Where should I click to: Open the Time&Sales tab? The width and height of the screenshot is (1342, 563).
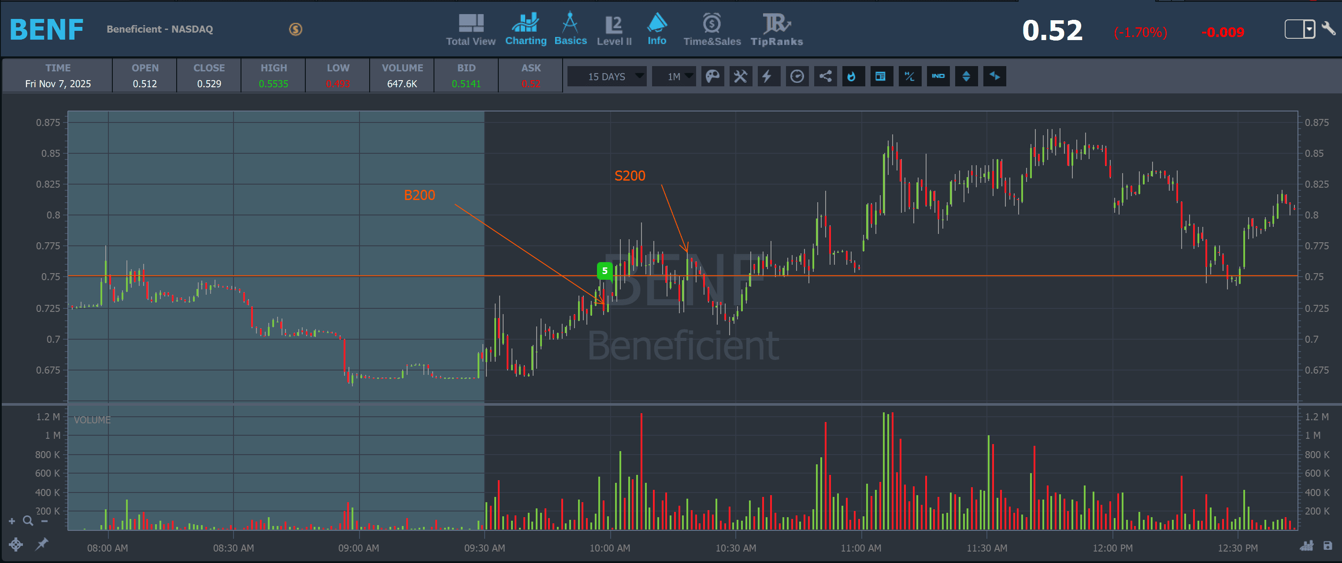click(x=712, y=30)
